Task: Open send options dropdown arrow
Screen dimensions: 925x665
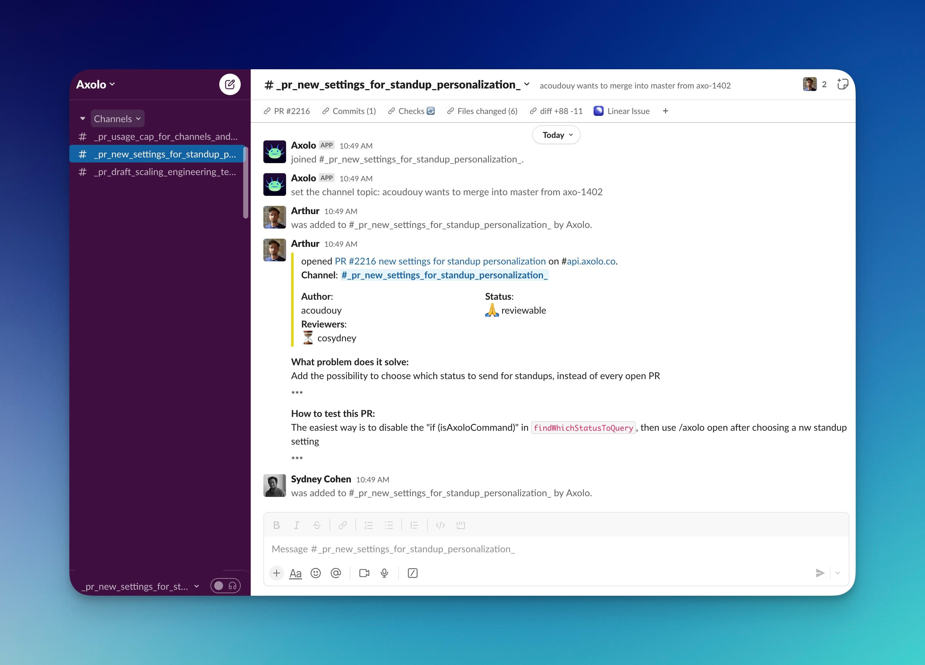Action: click(838, 573)
